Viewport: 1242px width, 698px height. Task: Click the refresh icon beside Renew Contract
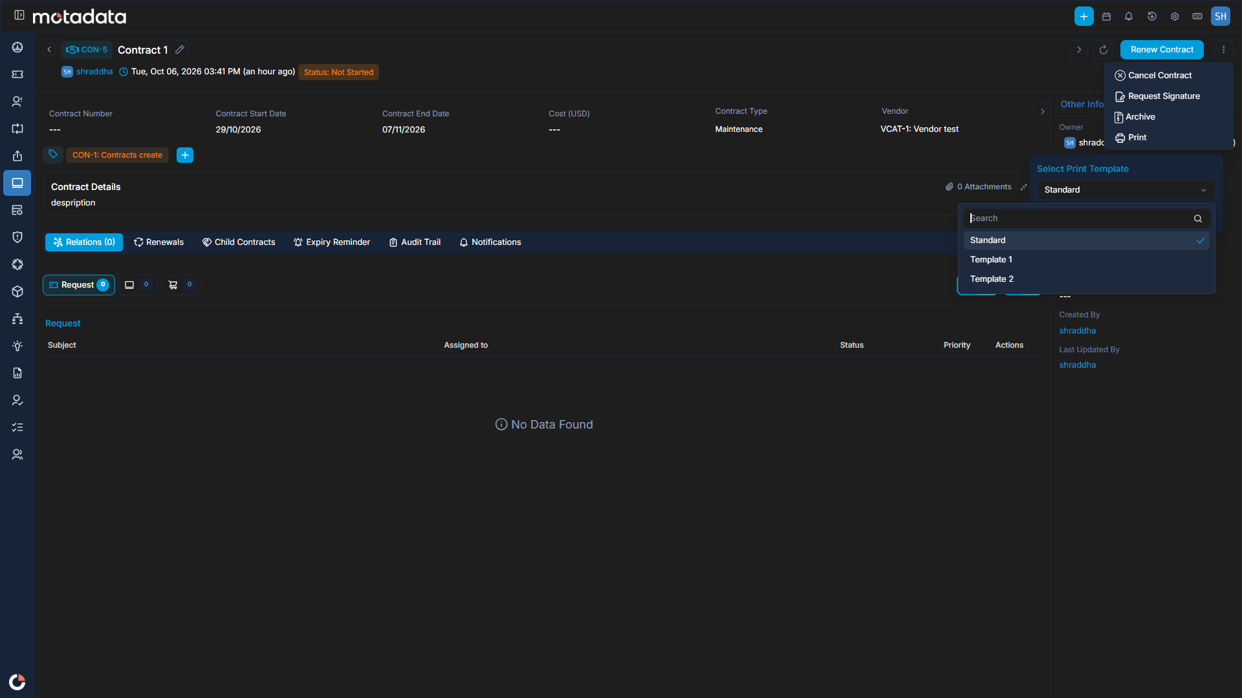pyautogui.click(x=1104, y=50)
